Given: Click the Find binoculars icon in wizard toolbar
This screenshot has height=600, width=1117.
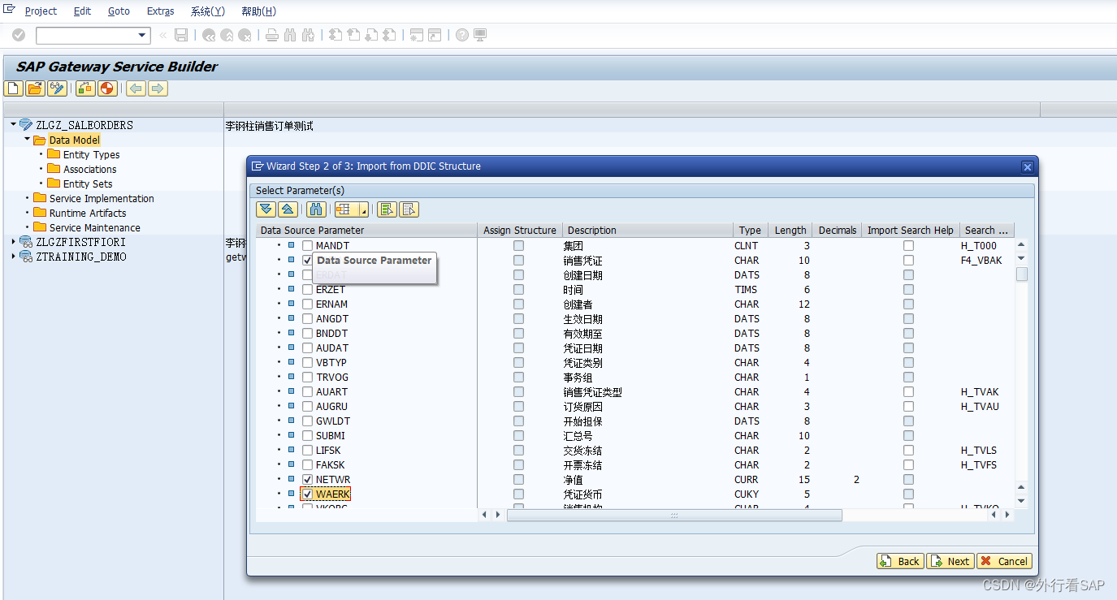Looking at the screenshot, I should (x=317, y=209).
